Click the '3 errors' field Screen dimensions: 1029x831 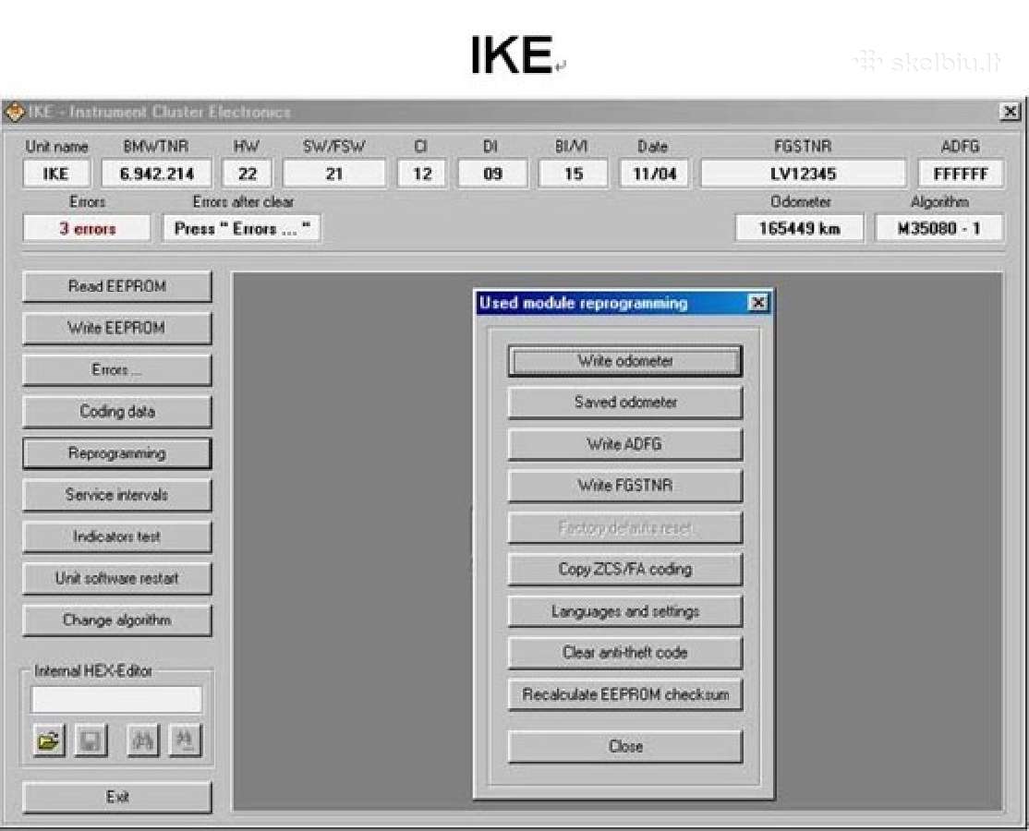[x=87, y=228]
